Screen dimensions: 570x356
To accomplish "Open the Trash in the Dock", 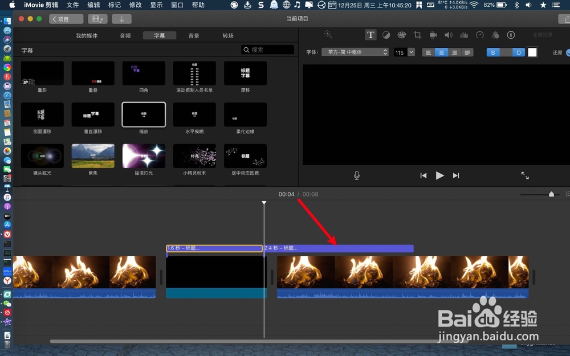I will 7,345.
